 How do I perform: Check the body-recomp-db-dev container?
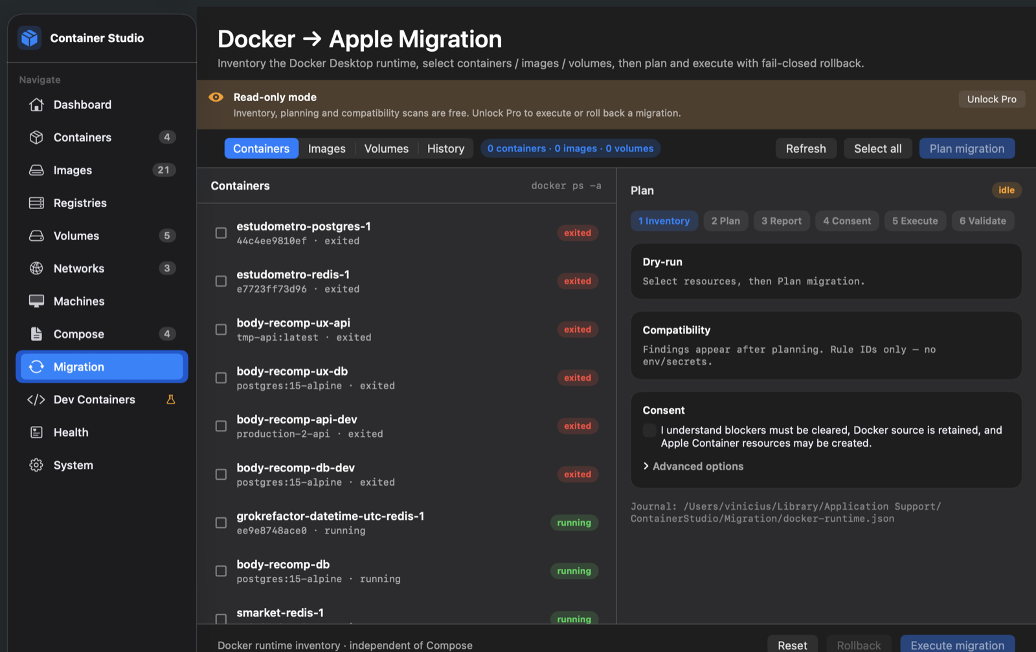(221, 475)
